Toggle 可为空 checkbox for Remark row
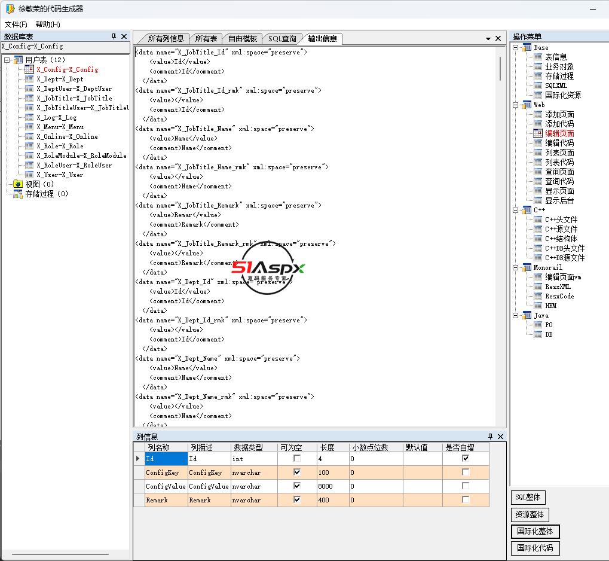609x561 pixels. tap(297, 499)
